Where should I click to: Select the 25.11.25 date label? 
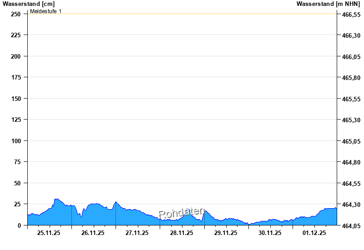coord(49,233)
